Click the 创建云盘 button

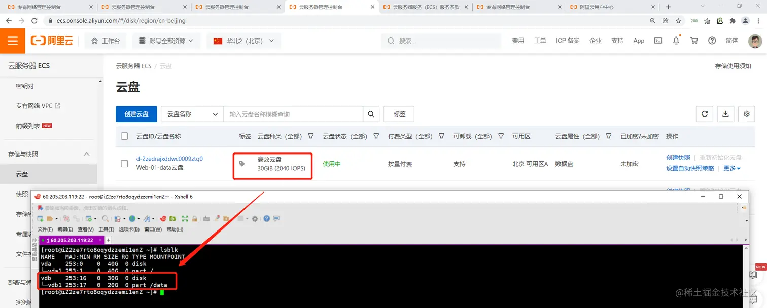click(x=136, y=114)
